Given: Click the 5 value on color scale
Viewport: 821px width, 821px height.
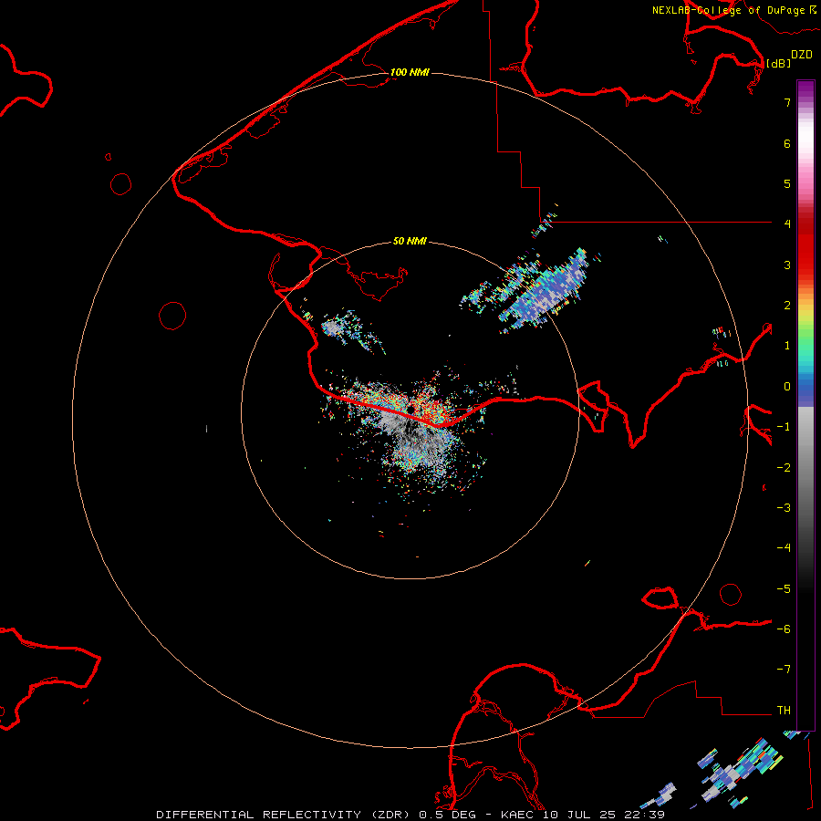Looking at the screenshot, I should coord(787,183).
